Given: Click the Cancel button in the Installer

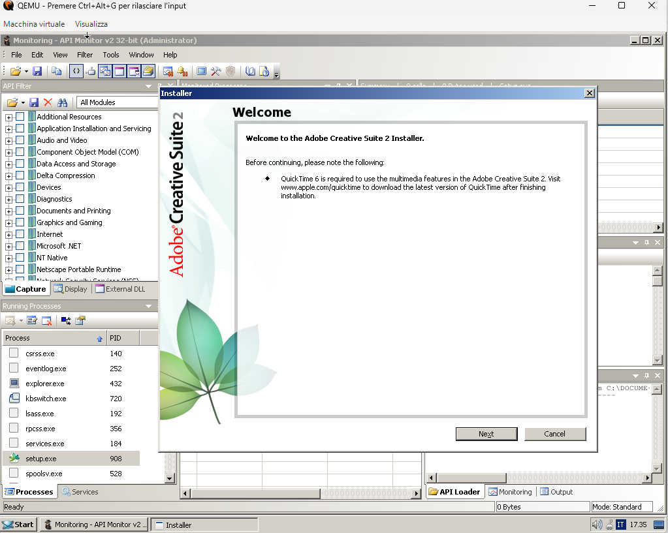Looking at the screenshot, I should (x=554, y=434).
